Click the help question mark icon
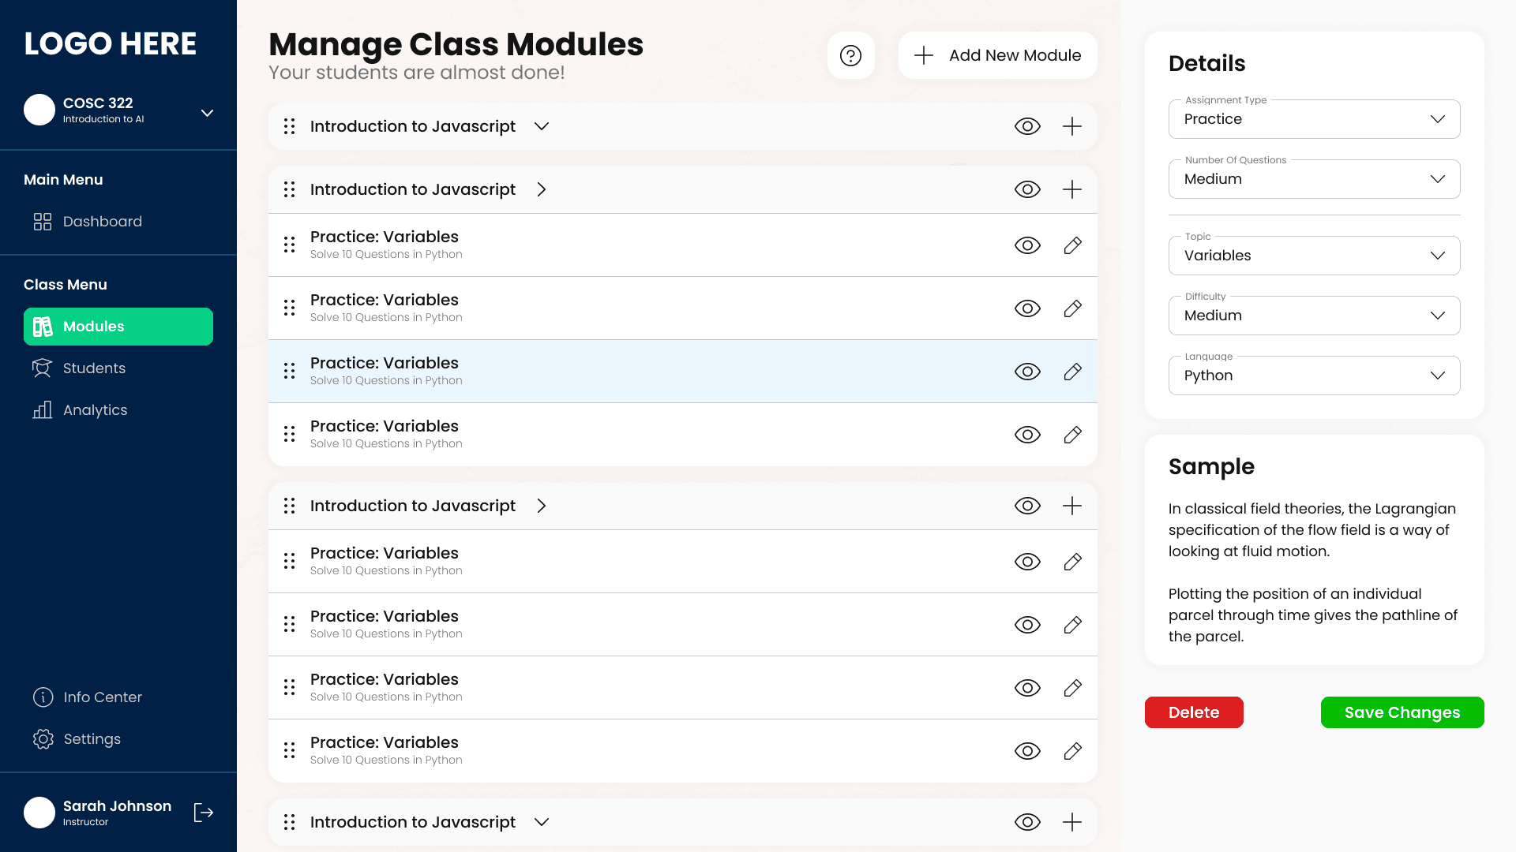 tap(850, 55)
